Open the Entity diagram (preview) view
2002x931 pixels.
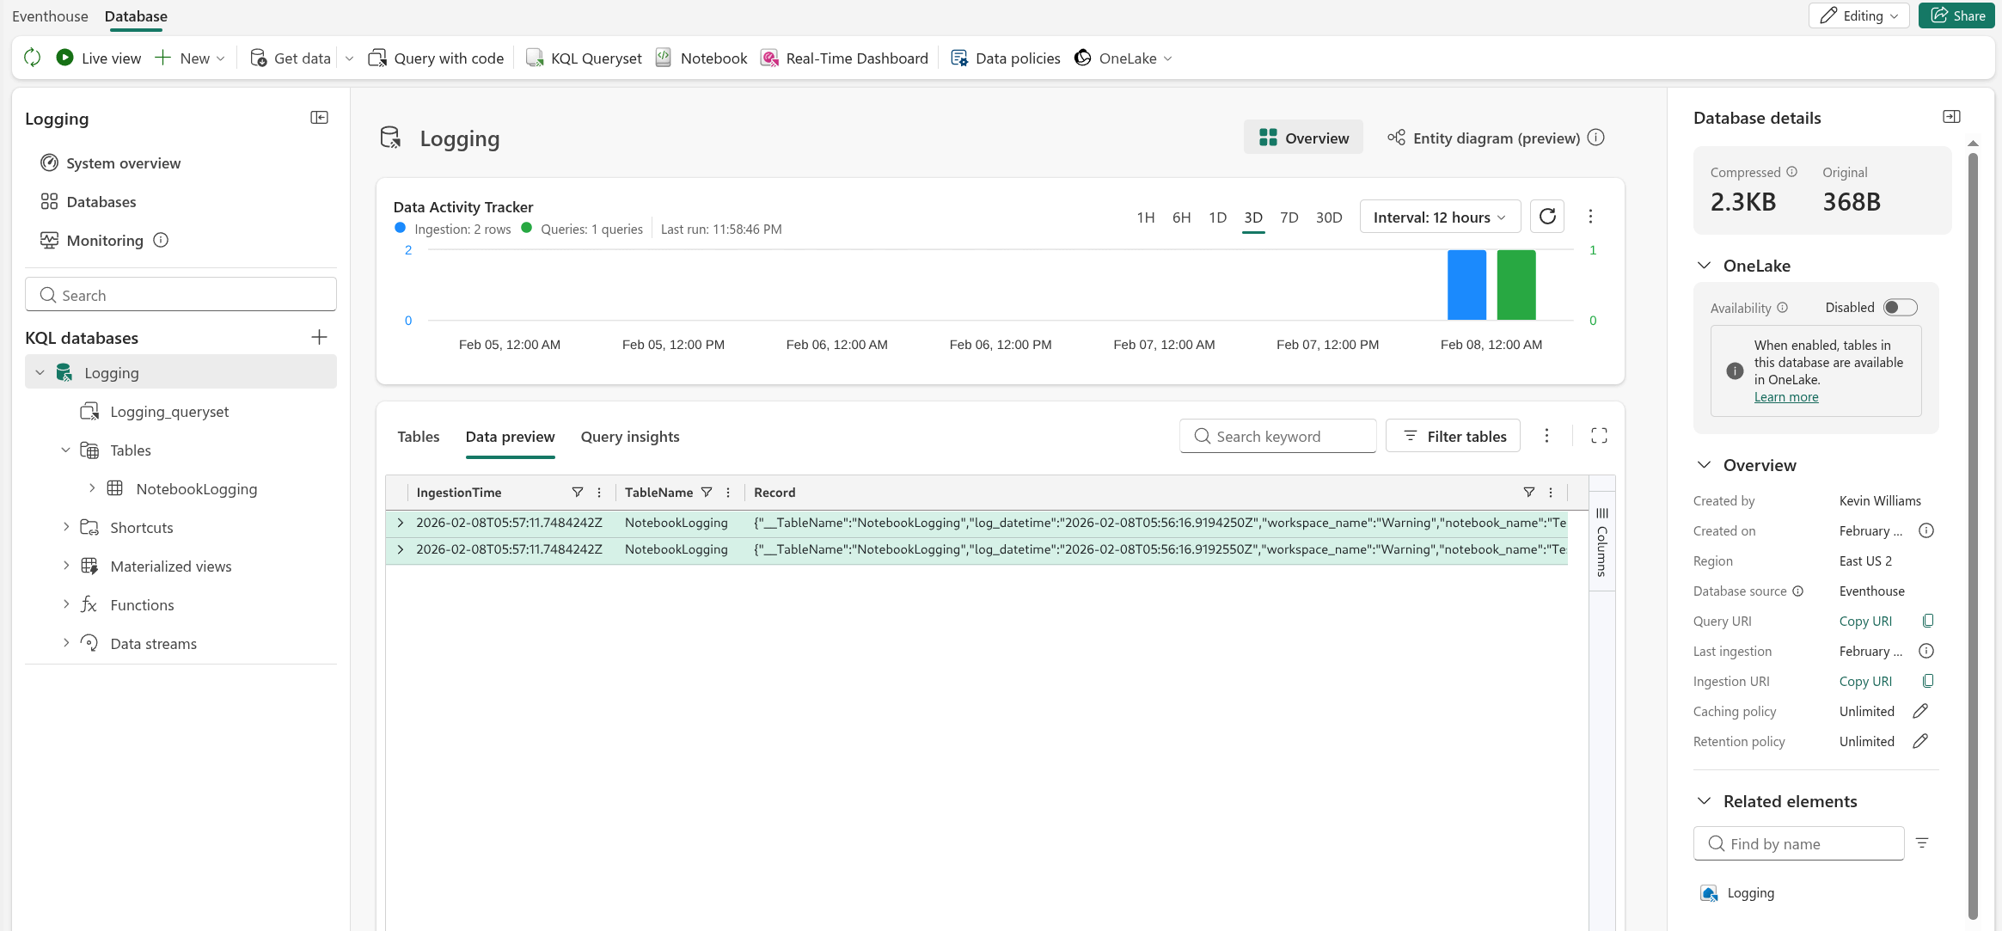click(x=1495, y=138)
